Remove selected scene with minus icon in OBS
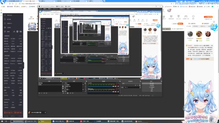Screen dimensions: 219x123 tap(42, 93)
